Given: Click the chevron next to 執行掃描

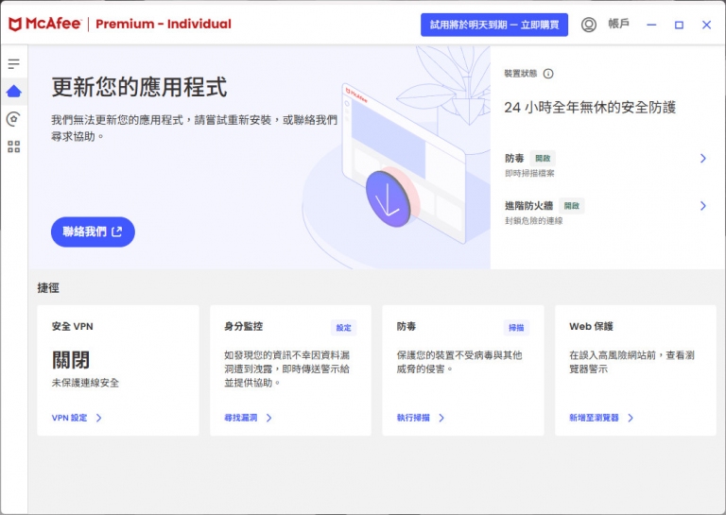Looking at the screenshot, I should click(441, 418).
